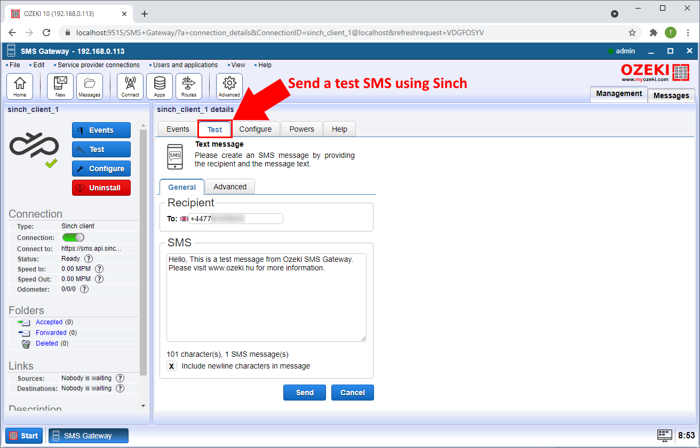Send the test SMS
This screenshot has width=700, height=448.
pyautogui.click(x=305, y=393)
